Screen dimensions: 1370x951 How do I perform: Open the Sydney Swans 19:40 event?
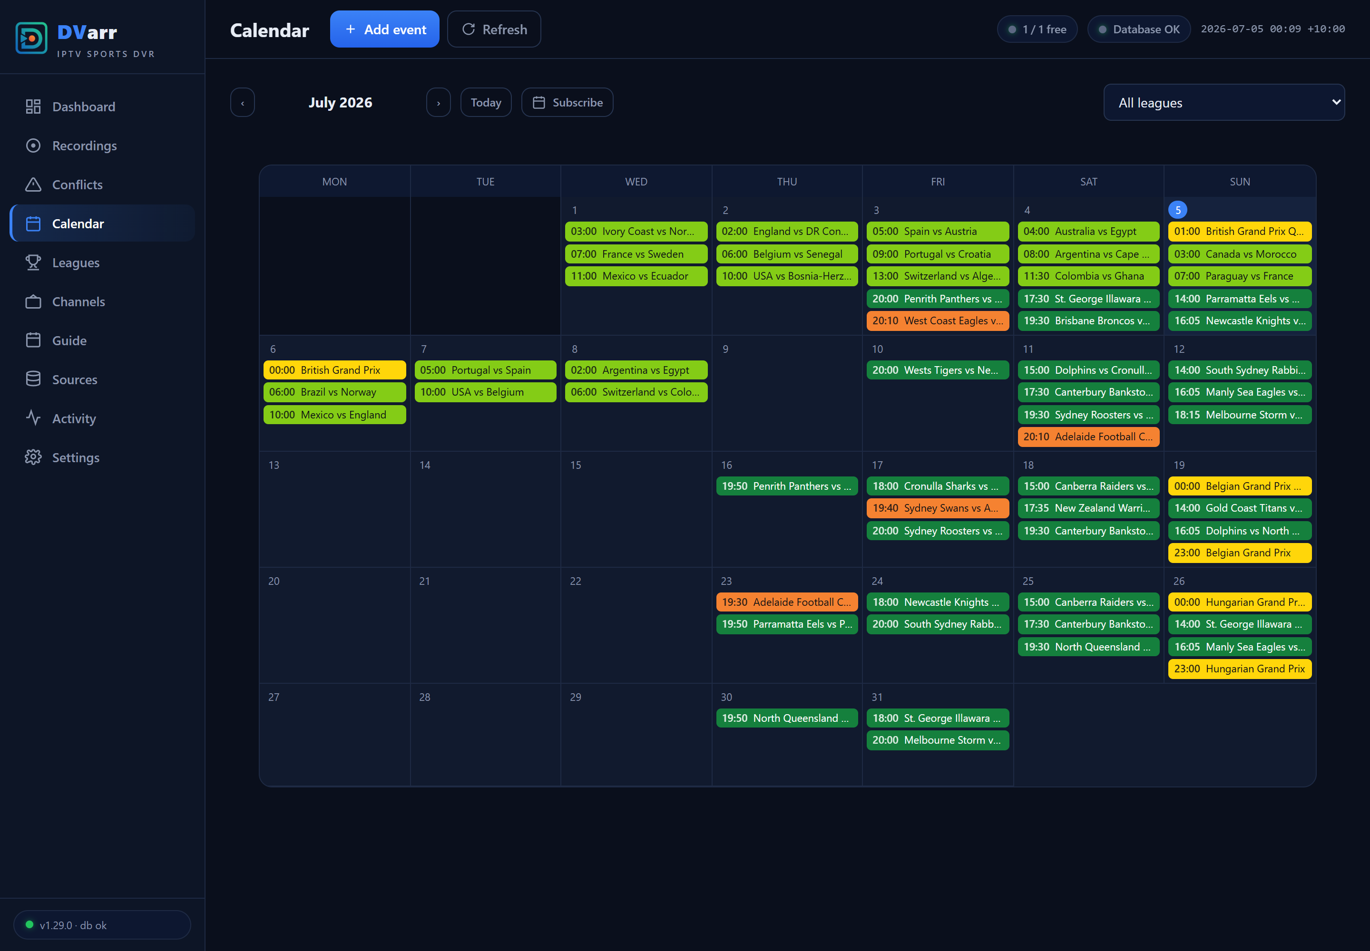(x=937, y=508)
